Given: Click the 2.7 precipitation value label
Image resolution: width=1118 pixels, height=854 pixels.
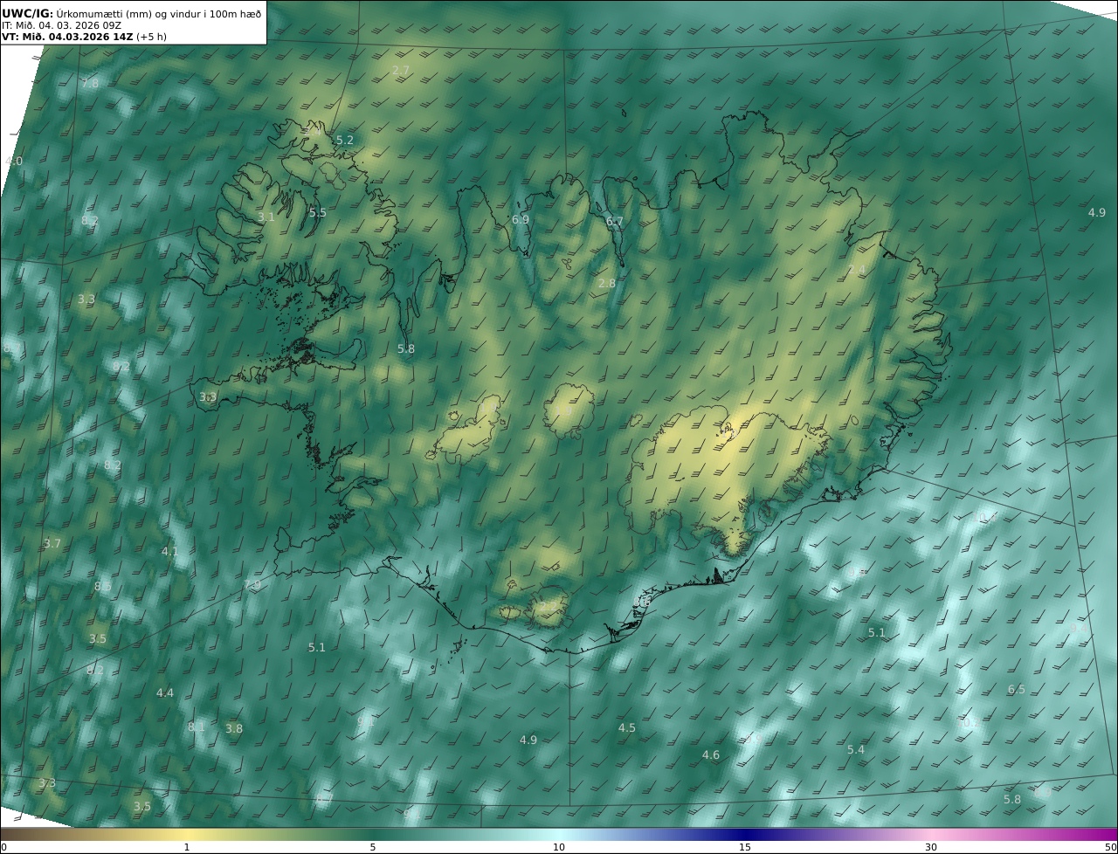Looking at the screenshot, I should click(x=401, y=70).
